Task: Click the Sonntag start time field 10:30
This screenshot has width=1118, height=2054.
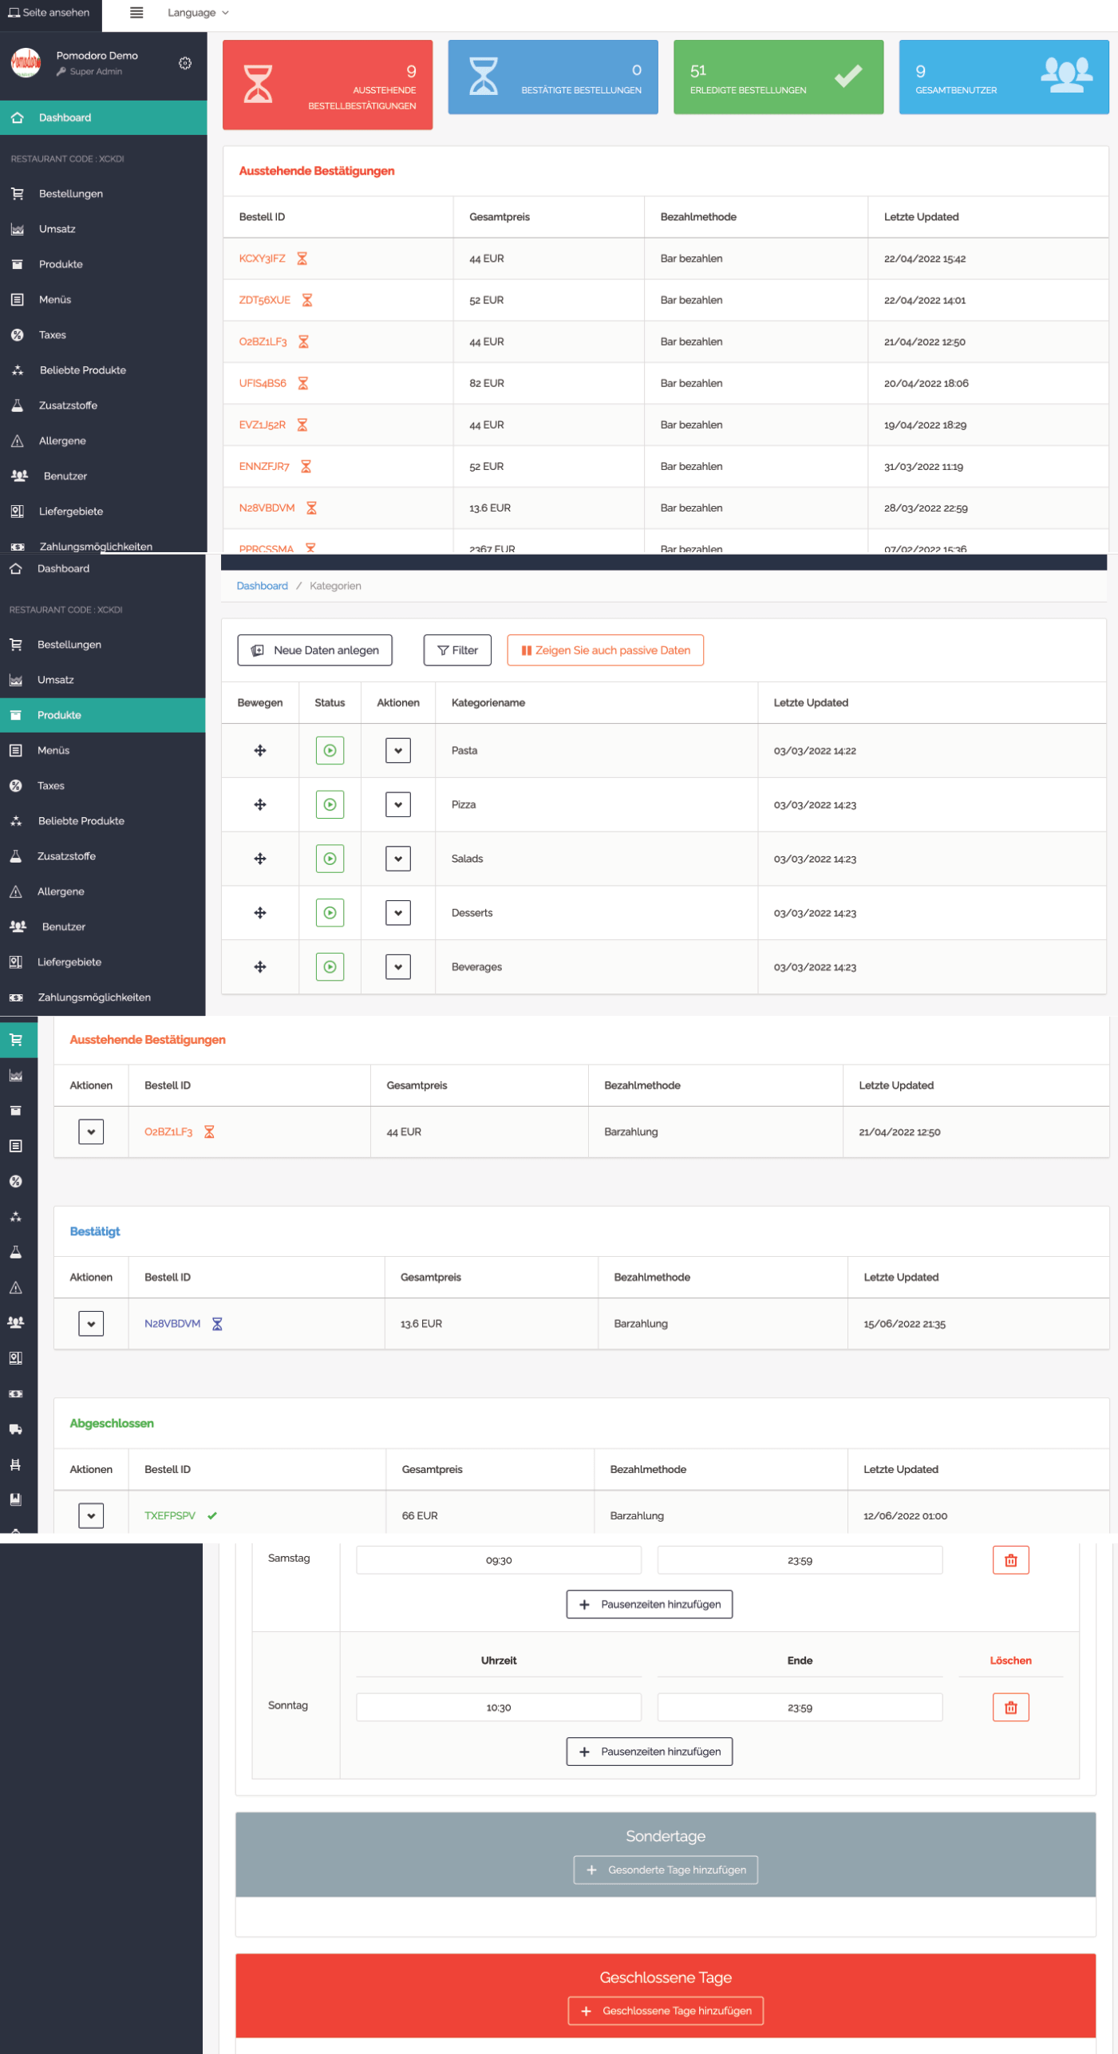Action: 498,1708
